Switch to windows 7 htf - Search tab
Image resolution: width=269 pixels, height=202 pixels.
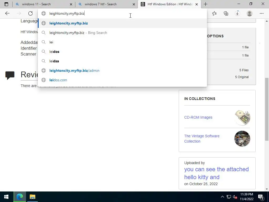[106, 4]
